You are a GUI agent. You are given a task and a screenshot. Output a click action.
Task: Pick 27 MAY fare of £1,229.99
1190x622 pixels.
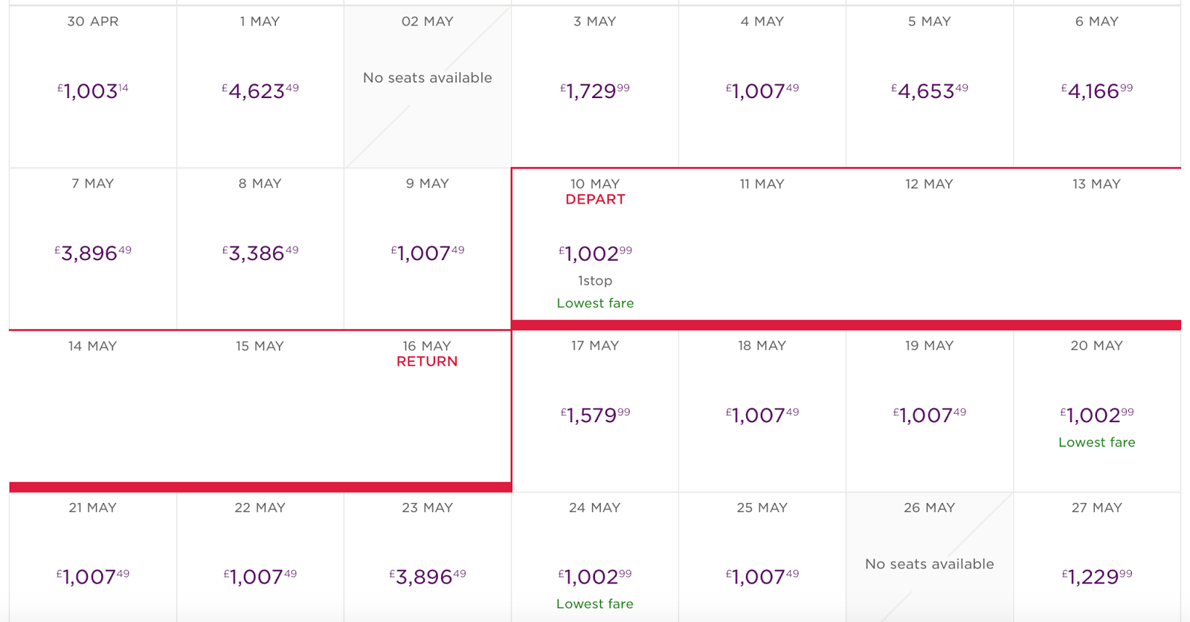(1097, 557)
